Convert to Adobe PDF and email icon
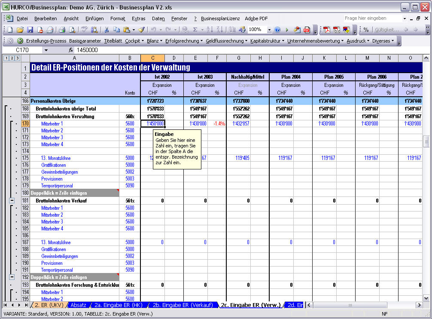Image resolution: width=432 pixels, height=319 pixels. 337,30
